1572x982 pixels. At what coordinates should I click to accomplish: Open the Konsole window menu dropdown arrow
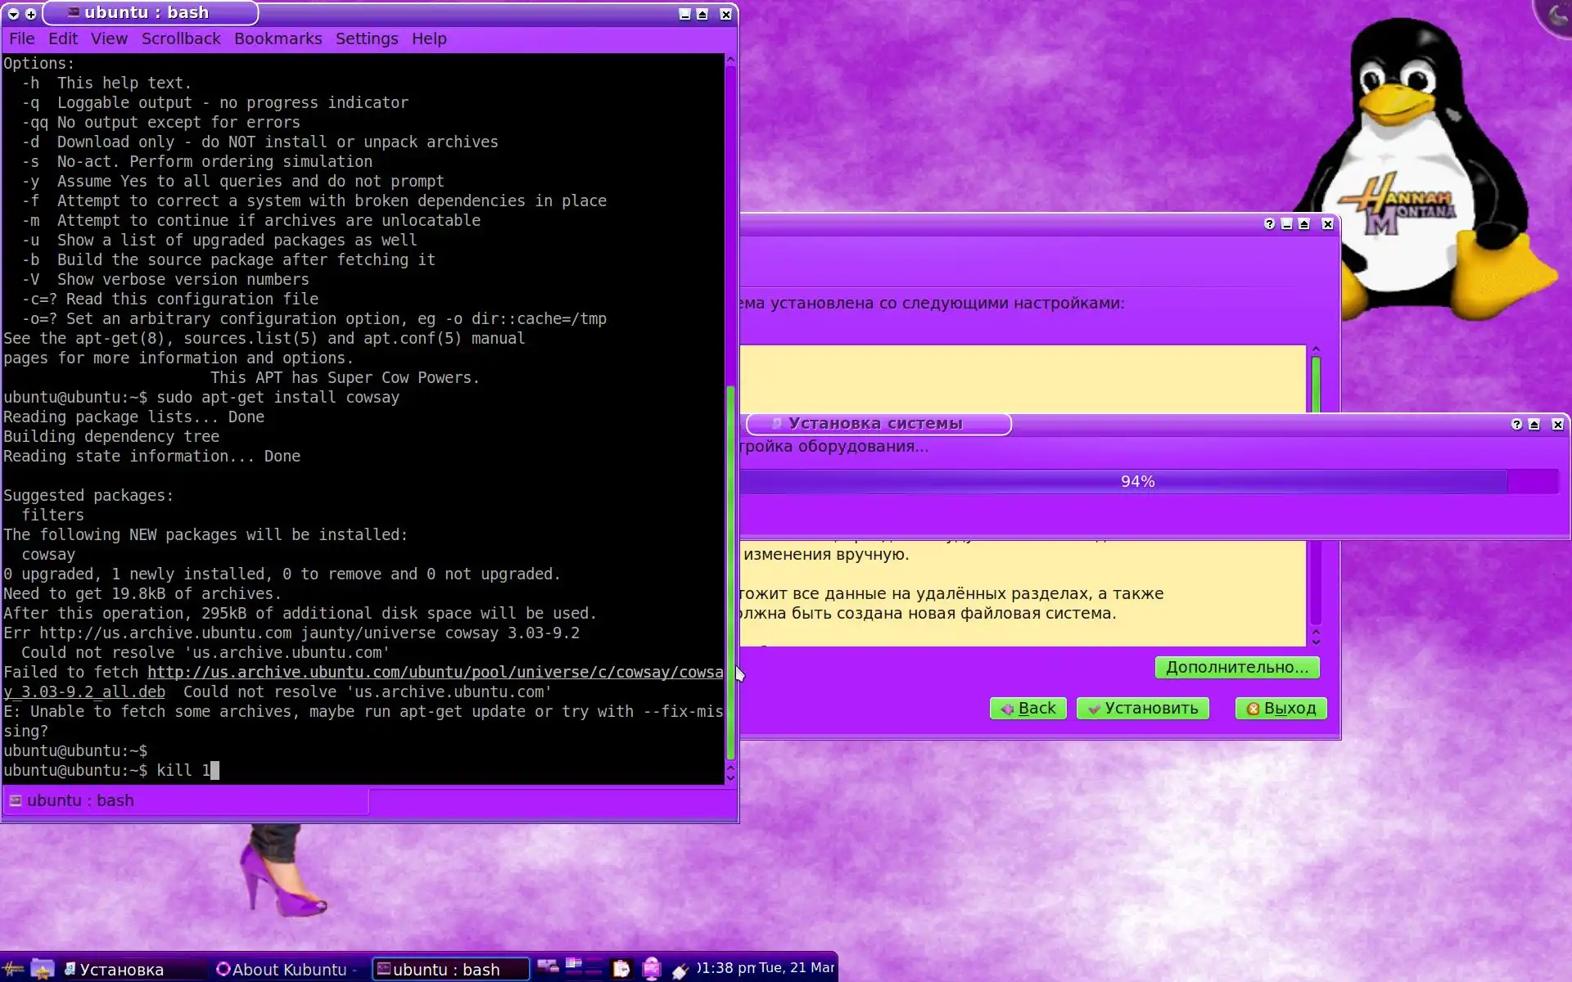pos(13,14)
